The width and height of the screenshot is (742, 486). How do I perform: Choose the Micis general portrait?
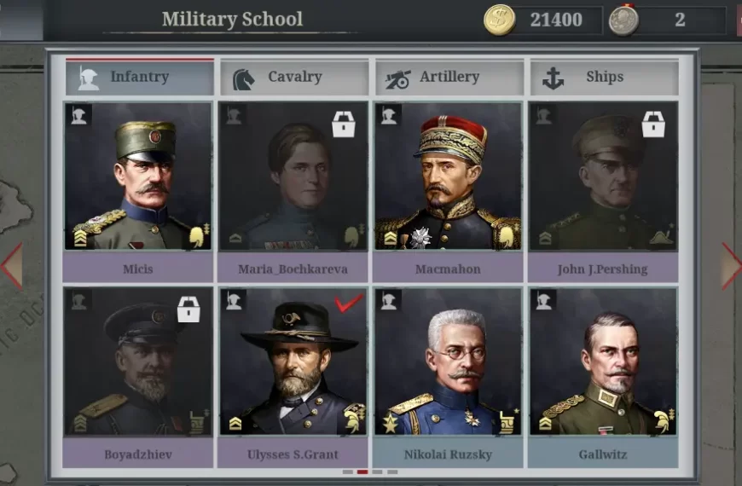(x=137, y=176)
